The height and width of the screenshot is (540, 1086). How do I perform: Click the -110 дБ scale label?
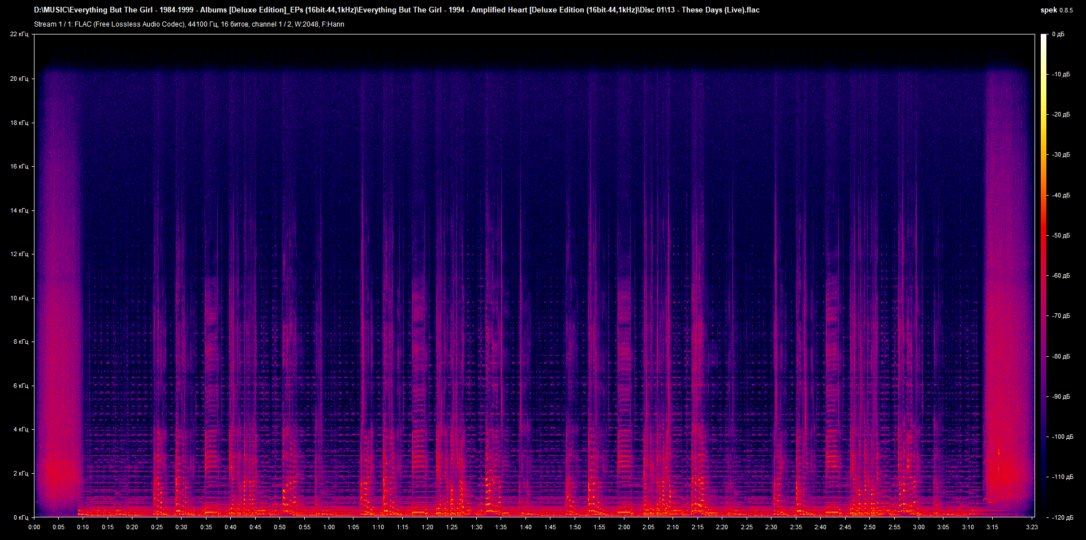pos(1062,477)
